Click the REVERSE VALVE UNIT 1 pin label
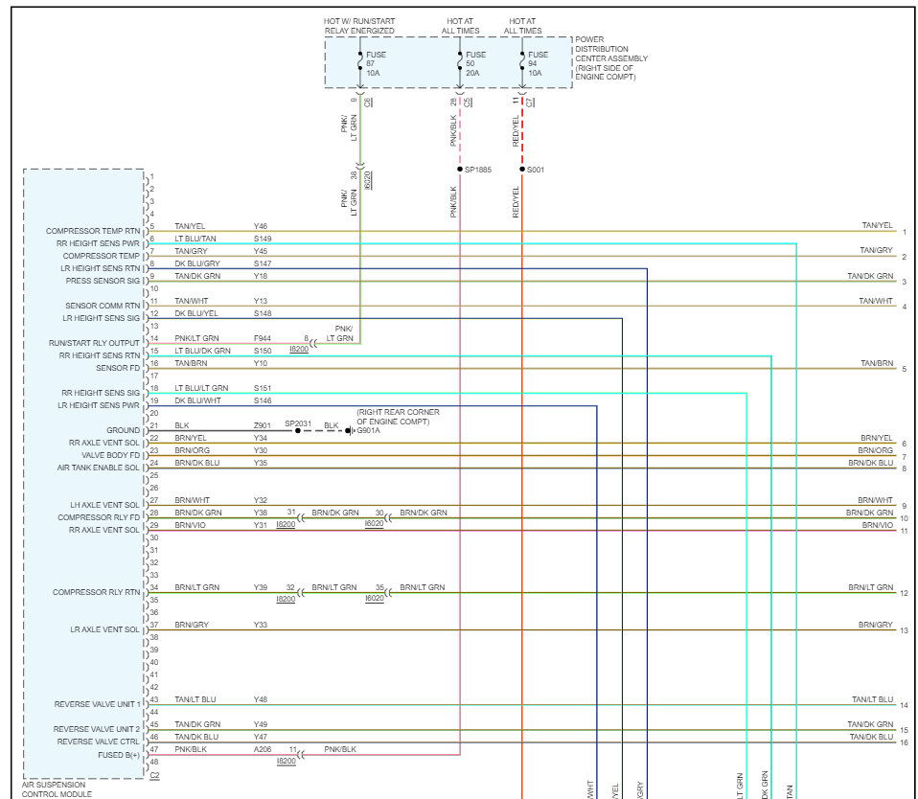918x799 pixels. point(98,704)
